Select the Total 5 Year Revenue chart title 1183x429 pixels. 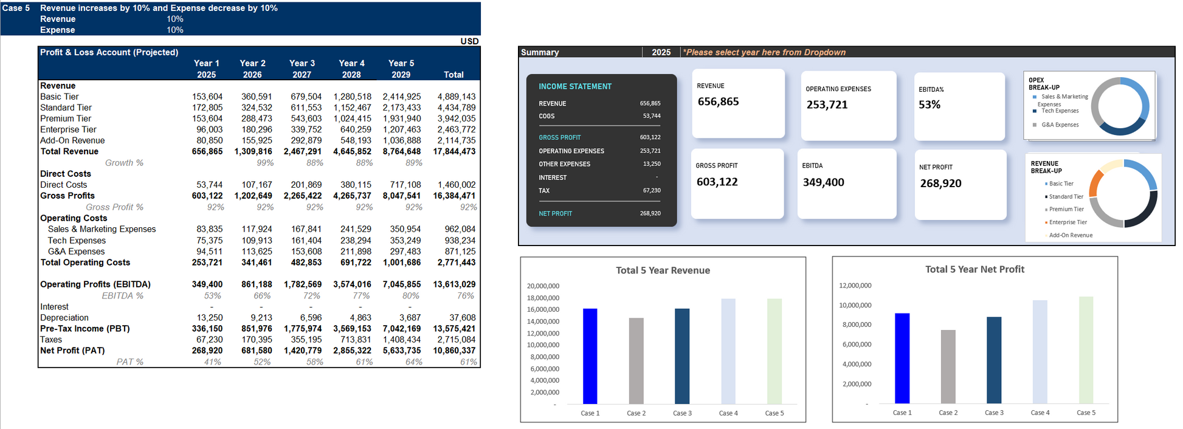[663, 270]
